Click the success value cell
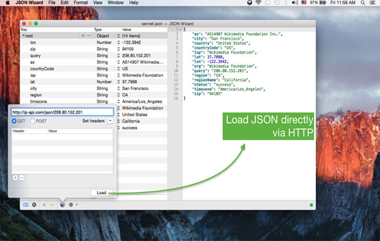 [x=130, y=127]
